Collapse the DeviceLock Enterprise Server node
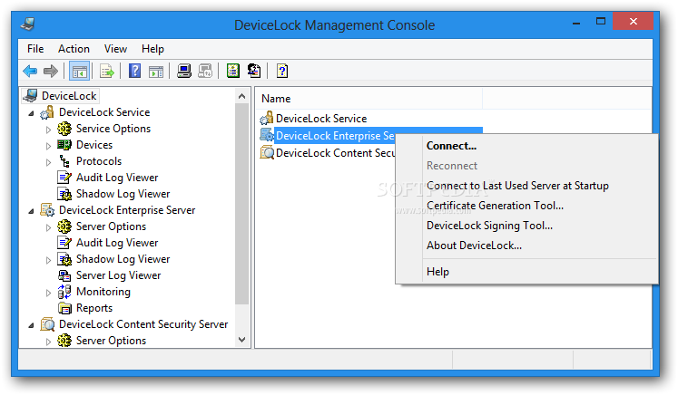 pos(31,211)
